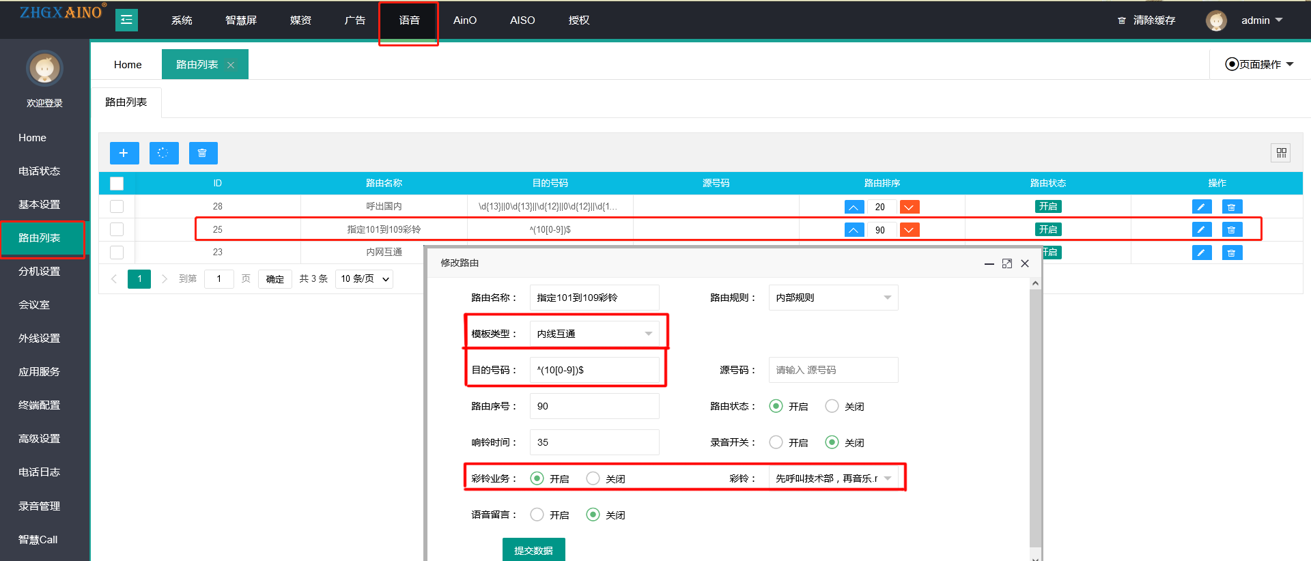This screenshot has width=1311, height=561.
Task: Click the 源号码 input field in dialog
Action: [x=833, y=370]
